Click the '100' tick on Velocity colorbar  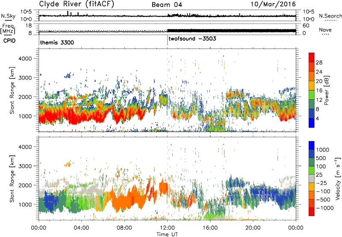pos(321,166)
